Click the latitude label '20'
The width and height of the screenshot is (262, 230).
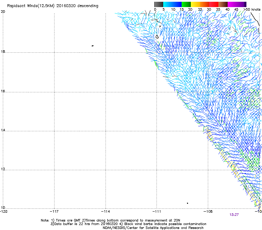pyautogui.click(x=3, y=12)
